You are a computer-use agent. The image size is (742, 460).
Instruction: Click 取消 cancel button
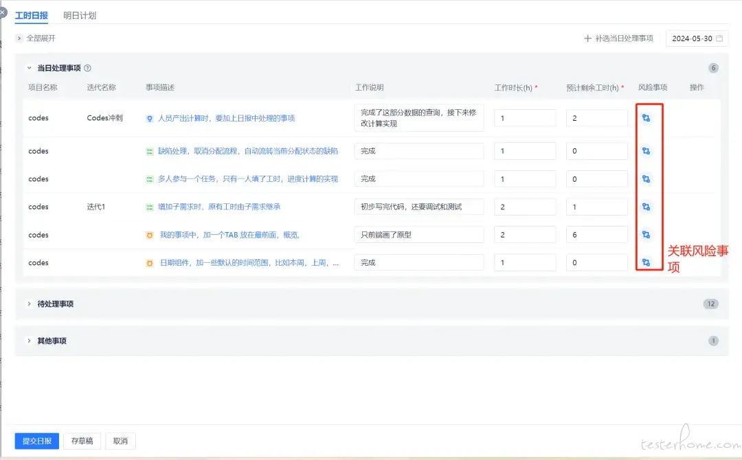click(x=121, y=441)
